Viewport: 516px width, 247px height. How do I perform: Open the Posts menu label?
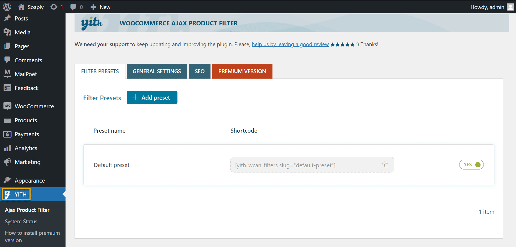pyautogui.click(x=21, y=18)
